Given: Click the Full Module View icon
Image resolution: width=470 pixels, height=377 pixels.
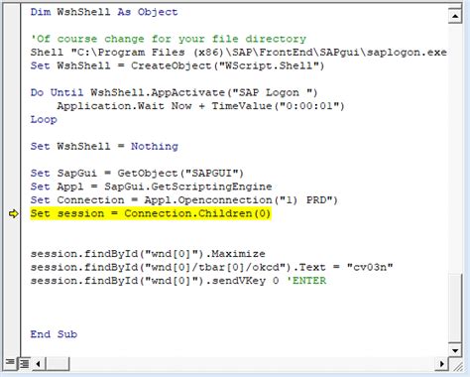Looking at the screenshot, I should coord(24,364).
